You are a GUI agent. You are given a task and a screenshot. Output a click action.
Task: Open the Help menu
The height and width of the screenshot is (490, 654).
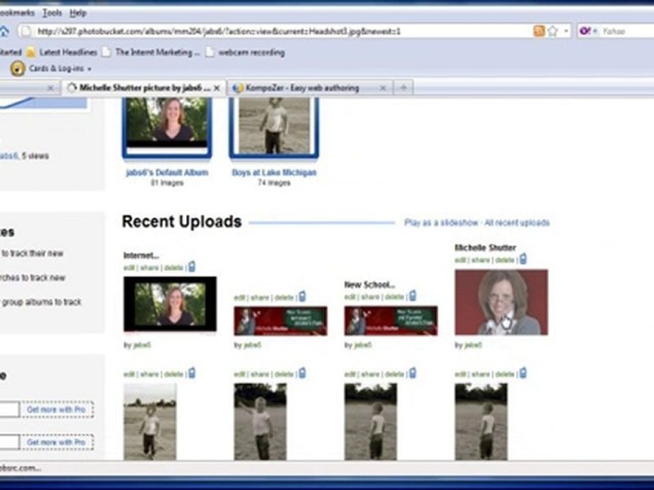[78, 13]
